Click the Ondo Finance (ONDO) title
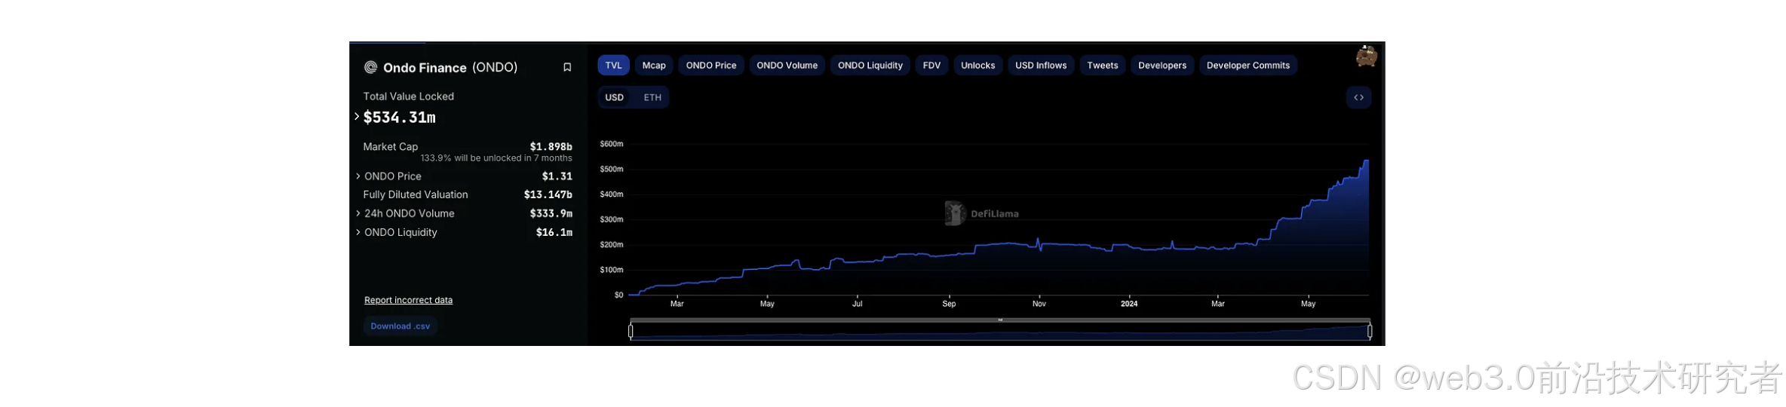This screenshot has height=407, width=1786. pos(450,67)
